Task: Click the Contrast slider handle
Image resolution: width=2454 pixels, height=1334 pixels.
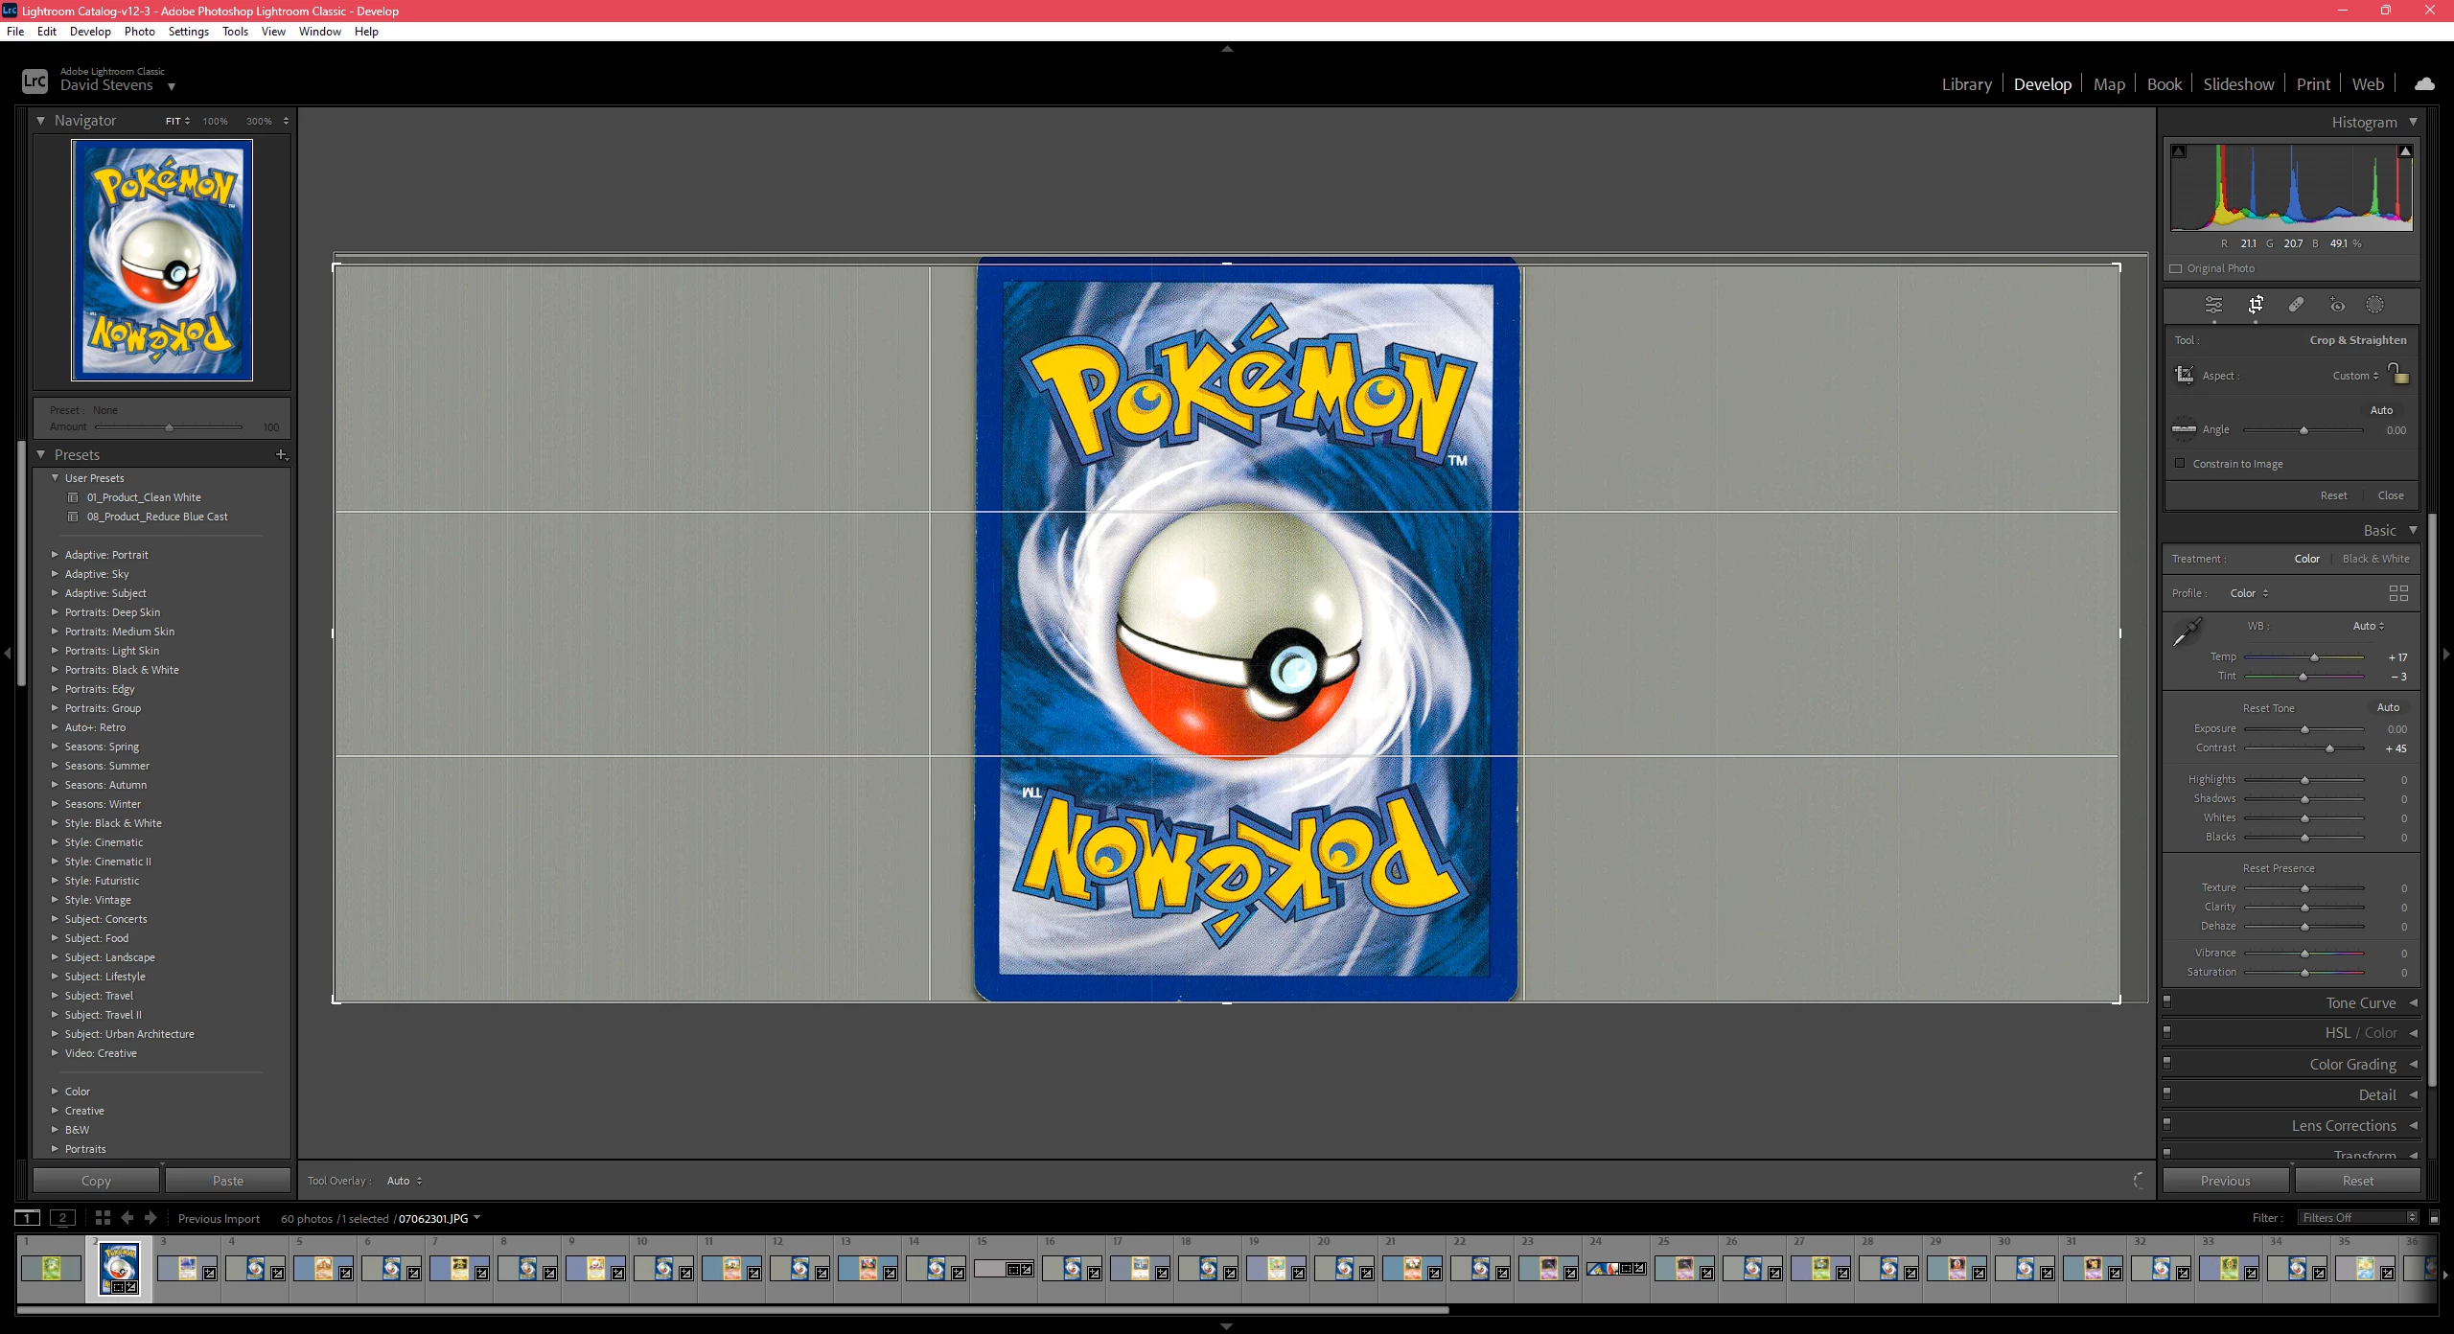Action: point(2329,748)
